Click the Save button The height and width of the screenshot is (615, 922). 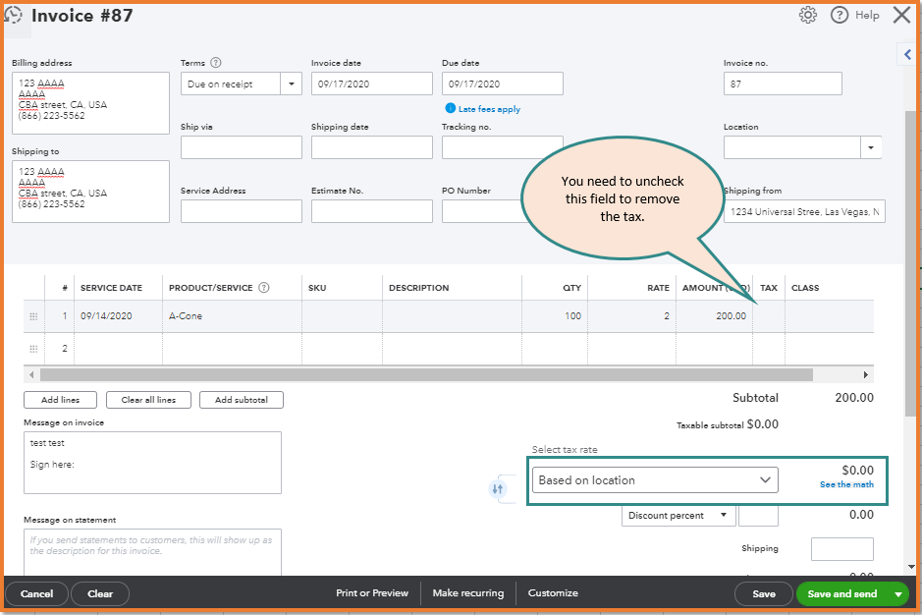coord(764,593)
